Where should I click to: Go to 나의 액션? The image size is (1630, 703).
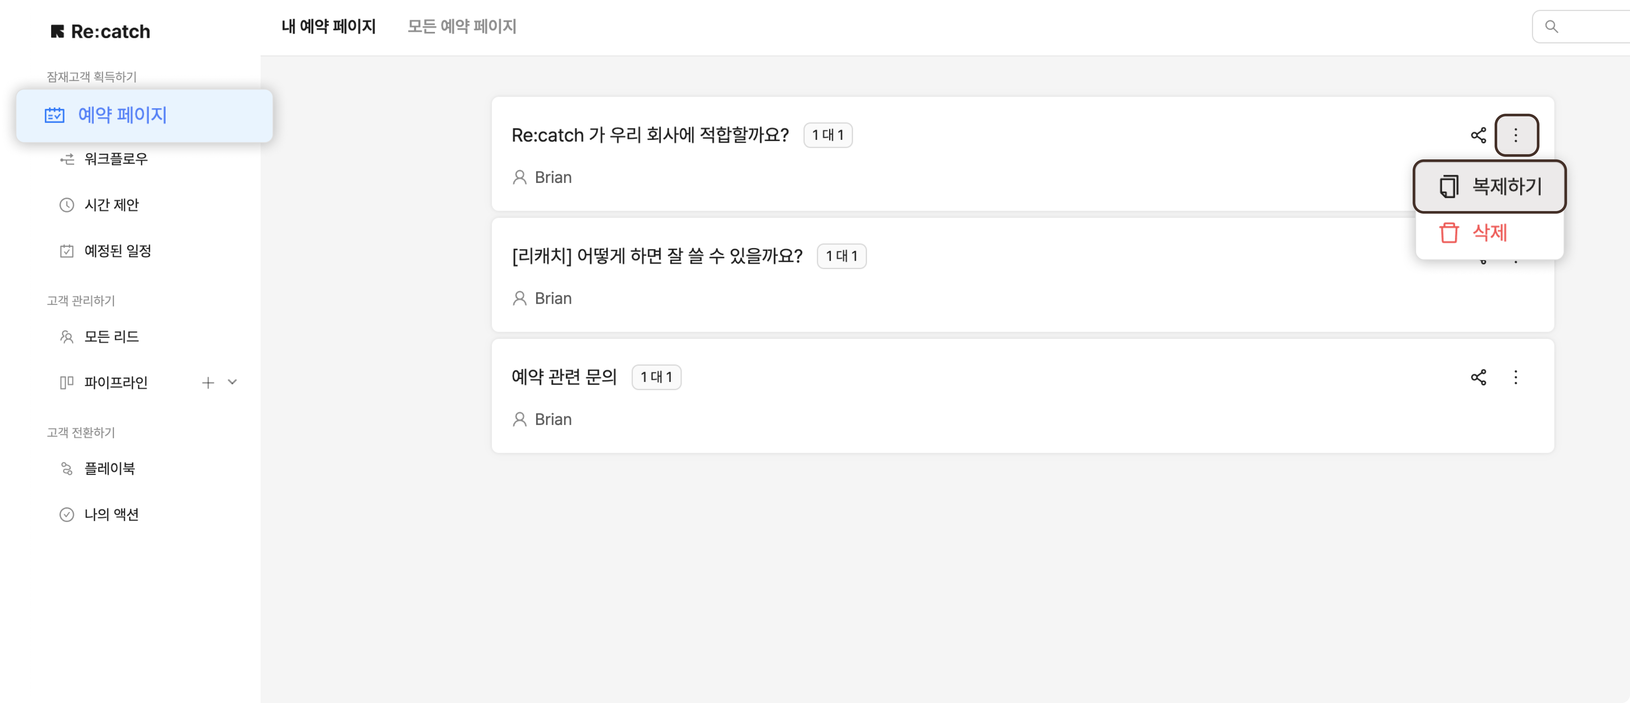pyautogui.click(x=111, y=515)
